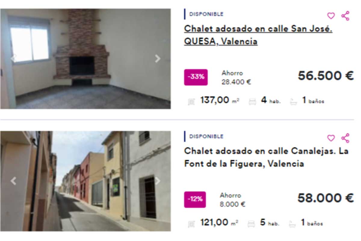Click the Canalejas street photo
Image resolution: width=361 pixels, height=241 pixels.
pyautogui.click(x=85, y=181)
